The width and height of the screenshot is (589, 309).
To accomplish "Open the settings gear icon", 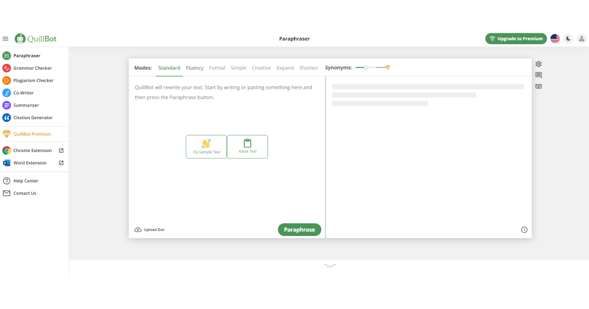I will [538, 64].
